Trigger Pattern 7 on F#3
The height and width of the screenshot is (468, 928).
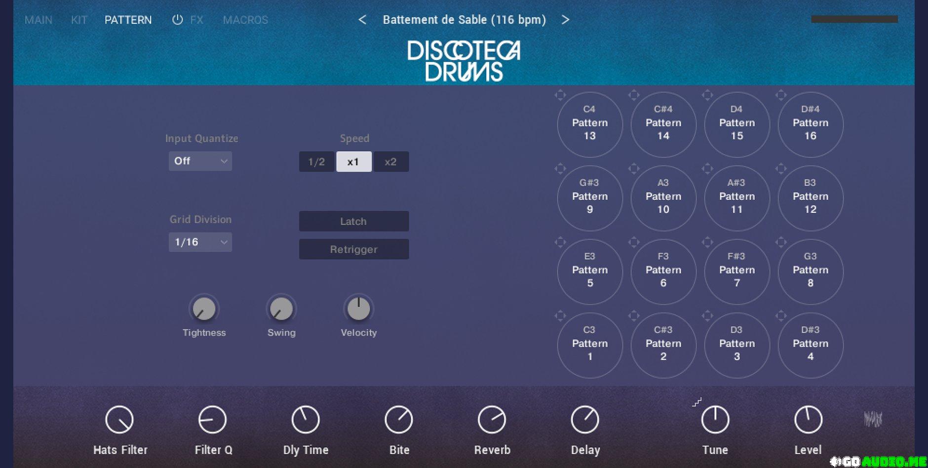click(x=737, y=272)
